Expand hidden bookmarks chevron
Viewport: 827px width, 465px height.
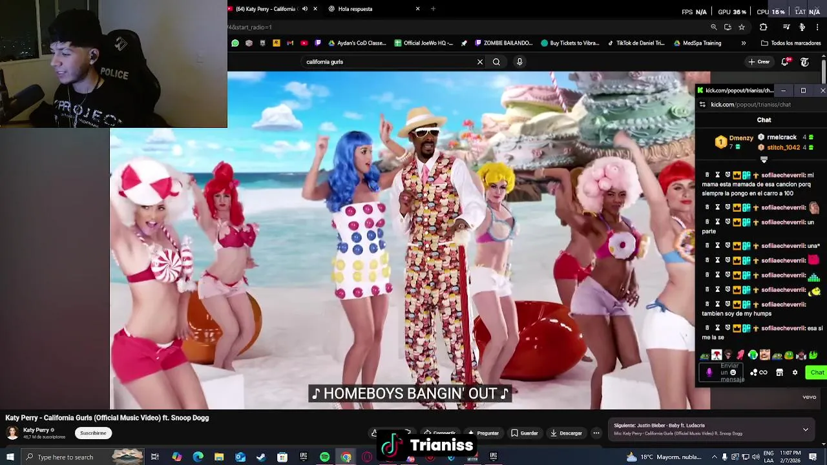[x=744, y=43]
